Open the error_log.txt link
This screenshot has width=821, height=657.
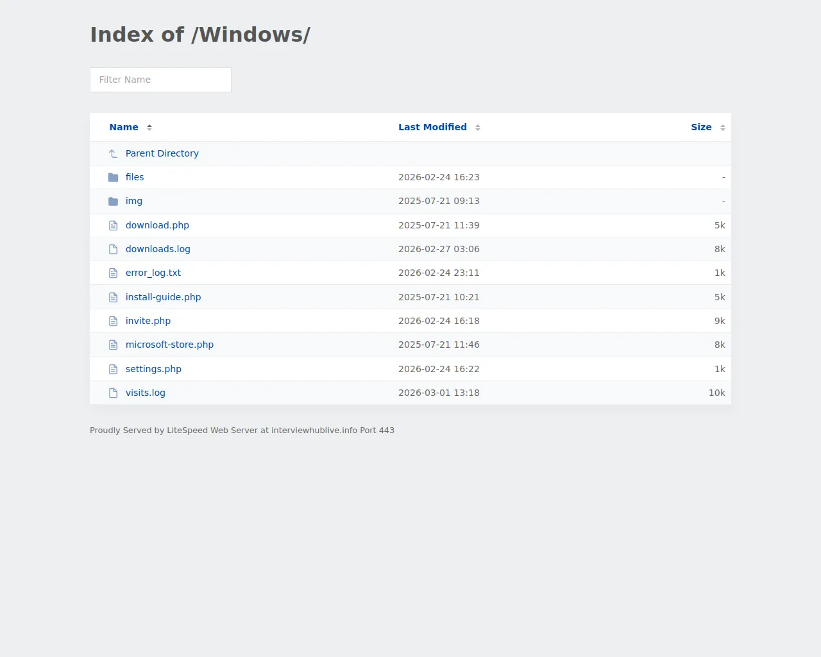coord(153,273)
